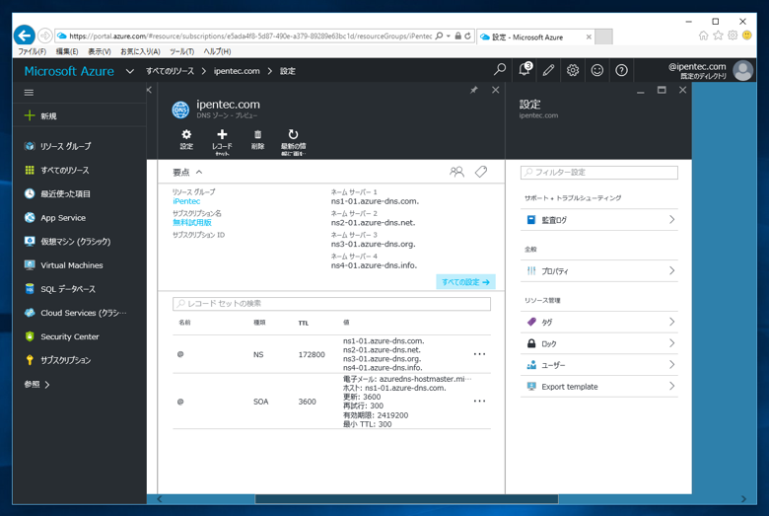Open the 表示(V) menu
Screen dimensions: 769x516
[99, 51]
